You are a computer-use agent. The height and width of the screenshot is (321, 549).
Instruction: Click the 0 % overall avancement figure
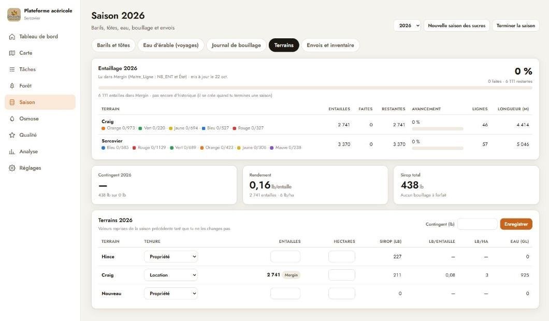[x=524, y=71]
